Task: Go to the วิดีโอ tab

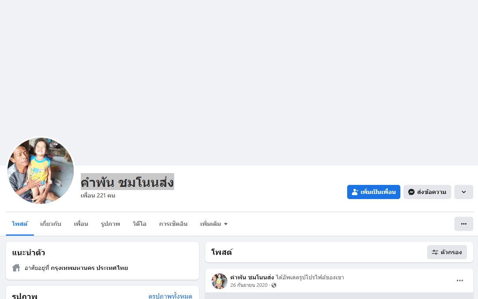Action: (139, 224)
